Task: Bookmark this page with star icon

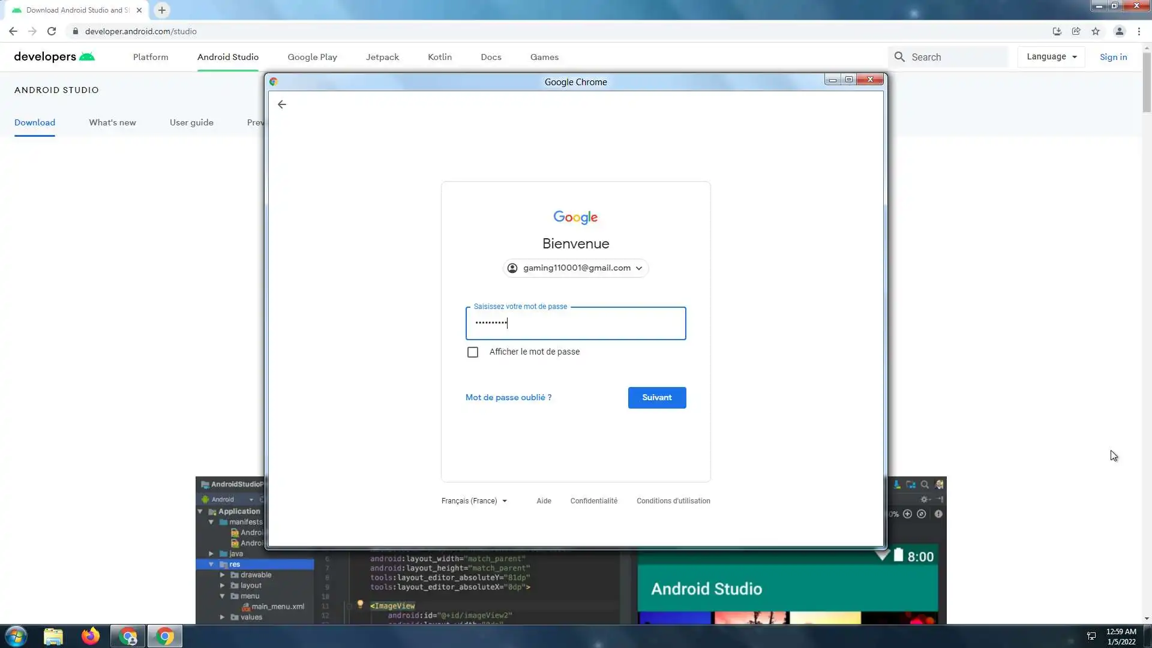Action: 1096,31
